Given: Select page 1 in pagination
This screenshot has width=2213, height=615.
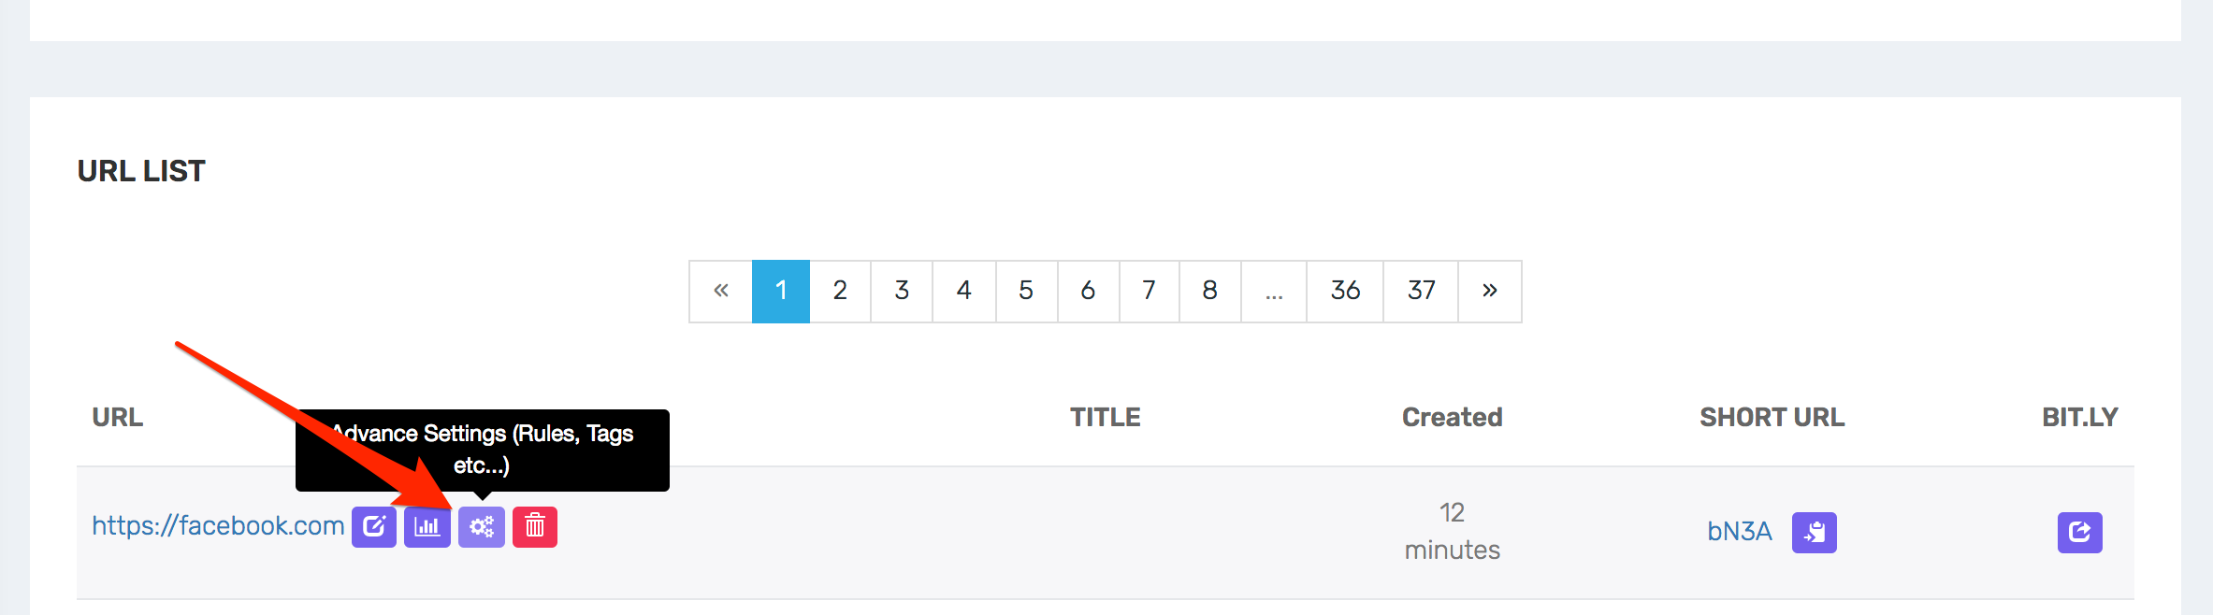Looking at the screenshot, I should pos(781,292).
